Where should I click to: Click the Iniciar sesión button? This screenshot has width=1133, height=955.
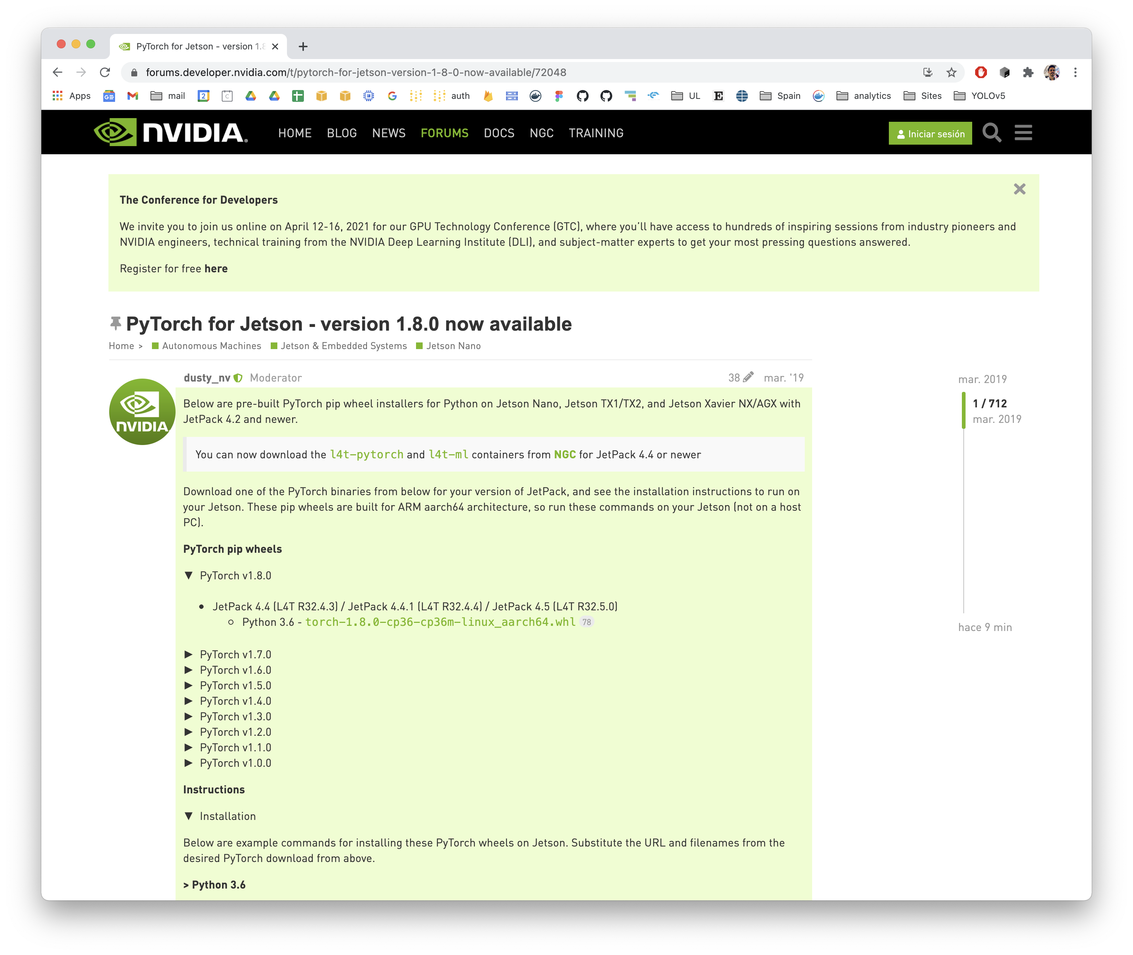pyautogui.click(x=930, y=133)
